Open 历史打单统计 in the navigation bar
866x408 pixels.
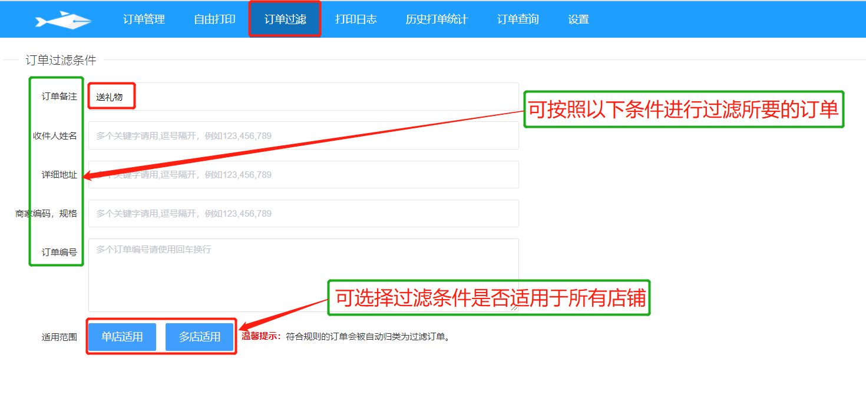437,19
